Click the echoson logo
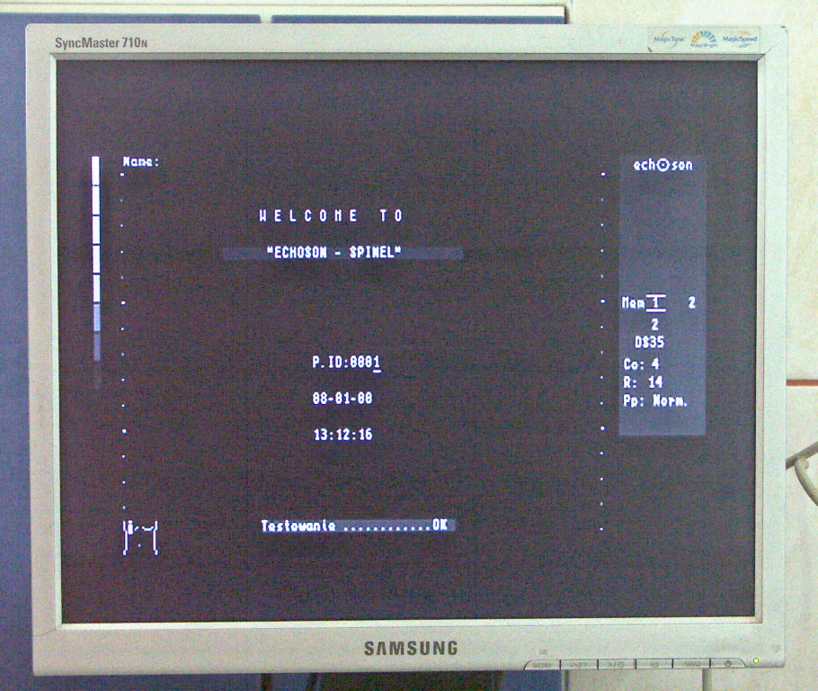 (662, 165)
